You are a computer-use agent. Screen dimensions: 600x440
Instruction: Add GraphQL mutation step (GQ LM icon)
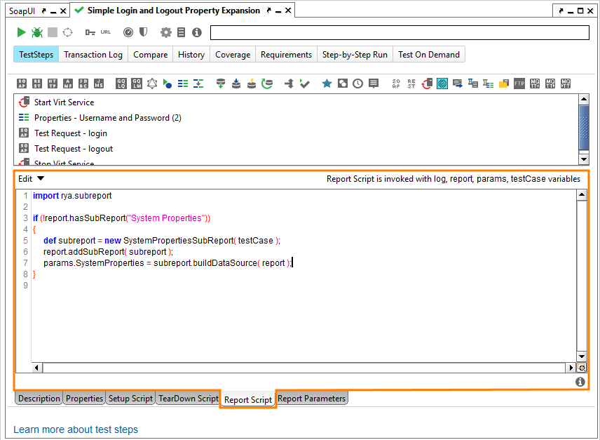pos(137,84)
